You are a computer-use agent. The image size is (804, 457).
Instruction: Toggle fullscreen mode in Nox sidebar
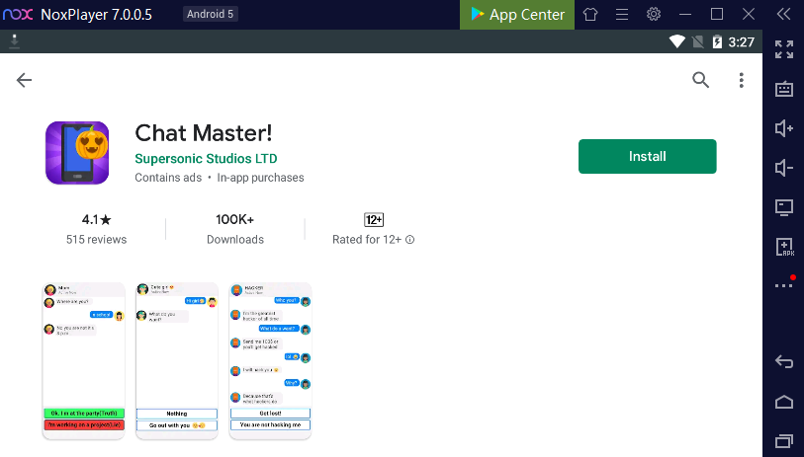[784, 49]
